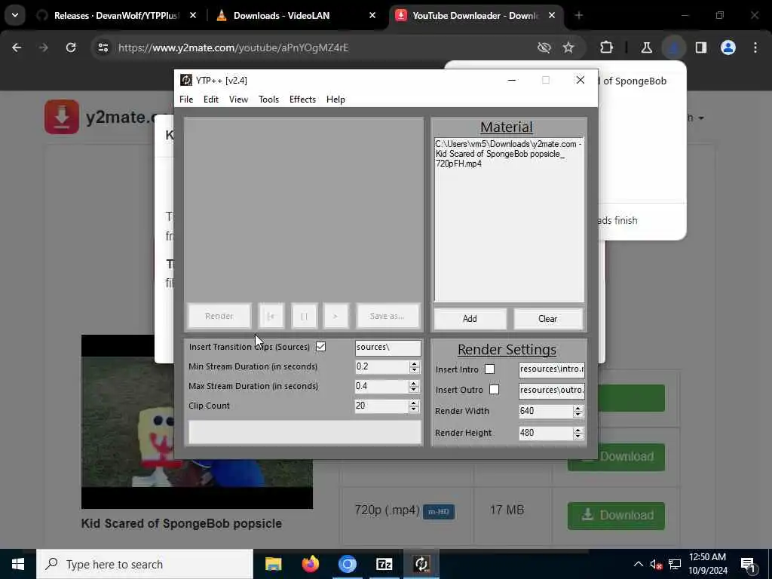772x579 pixels.
Task: Open the Chrome three-dot menu
Action: pyautogui.click(x=755, y=47)
